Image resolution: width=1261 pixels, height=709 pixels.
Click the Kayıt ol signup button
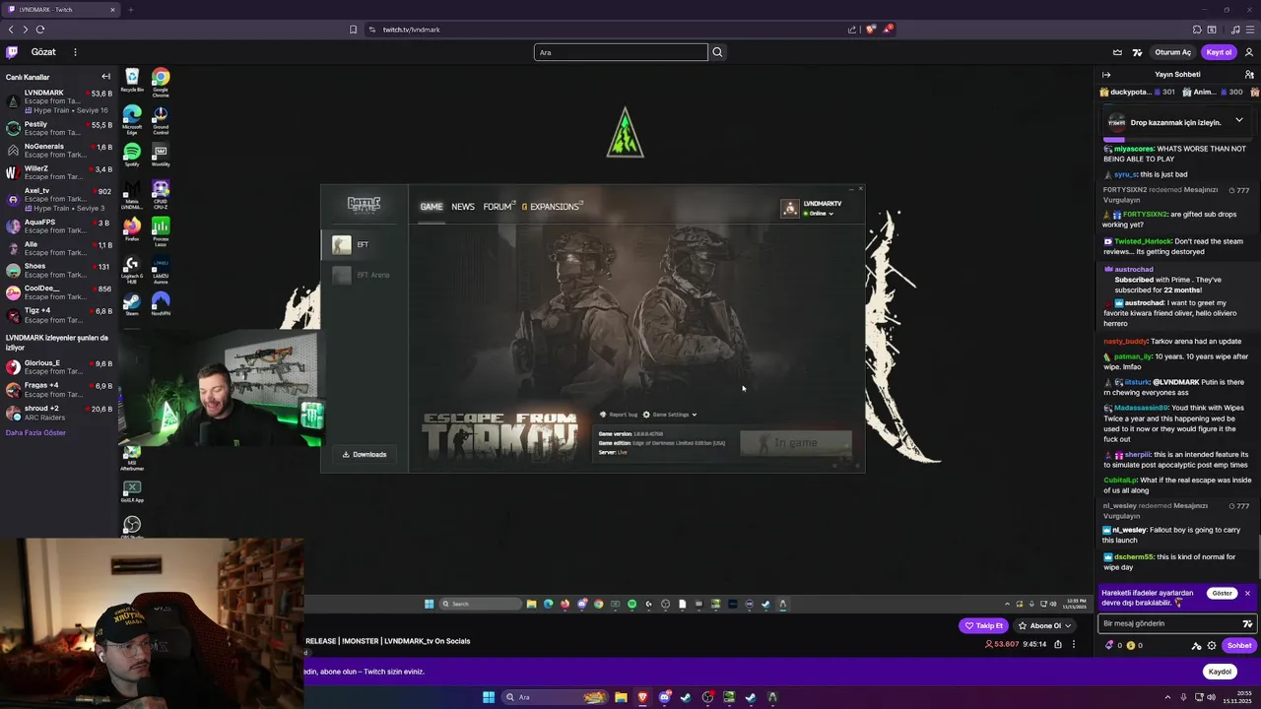pos(1219,52)
